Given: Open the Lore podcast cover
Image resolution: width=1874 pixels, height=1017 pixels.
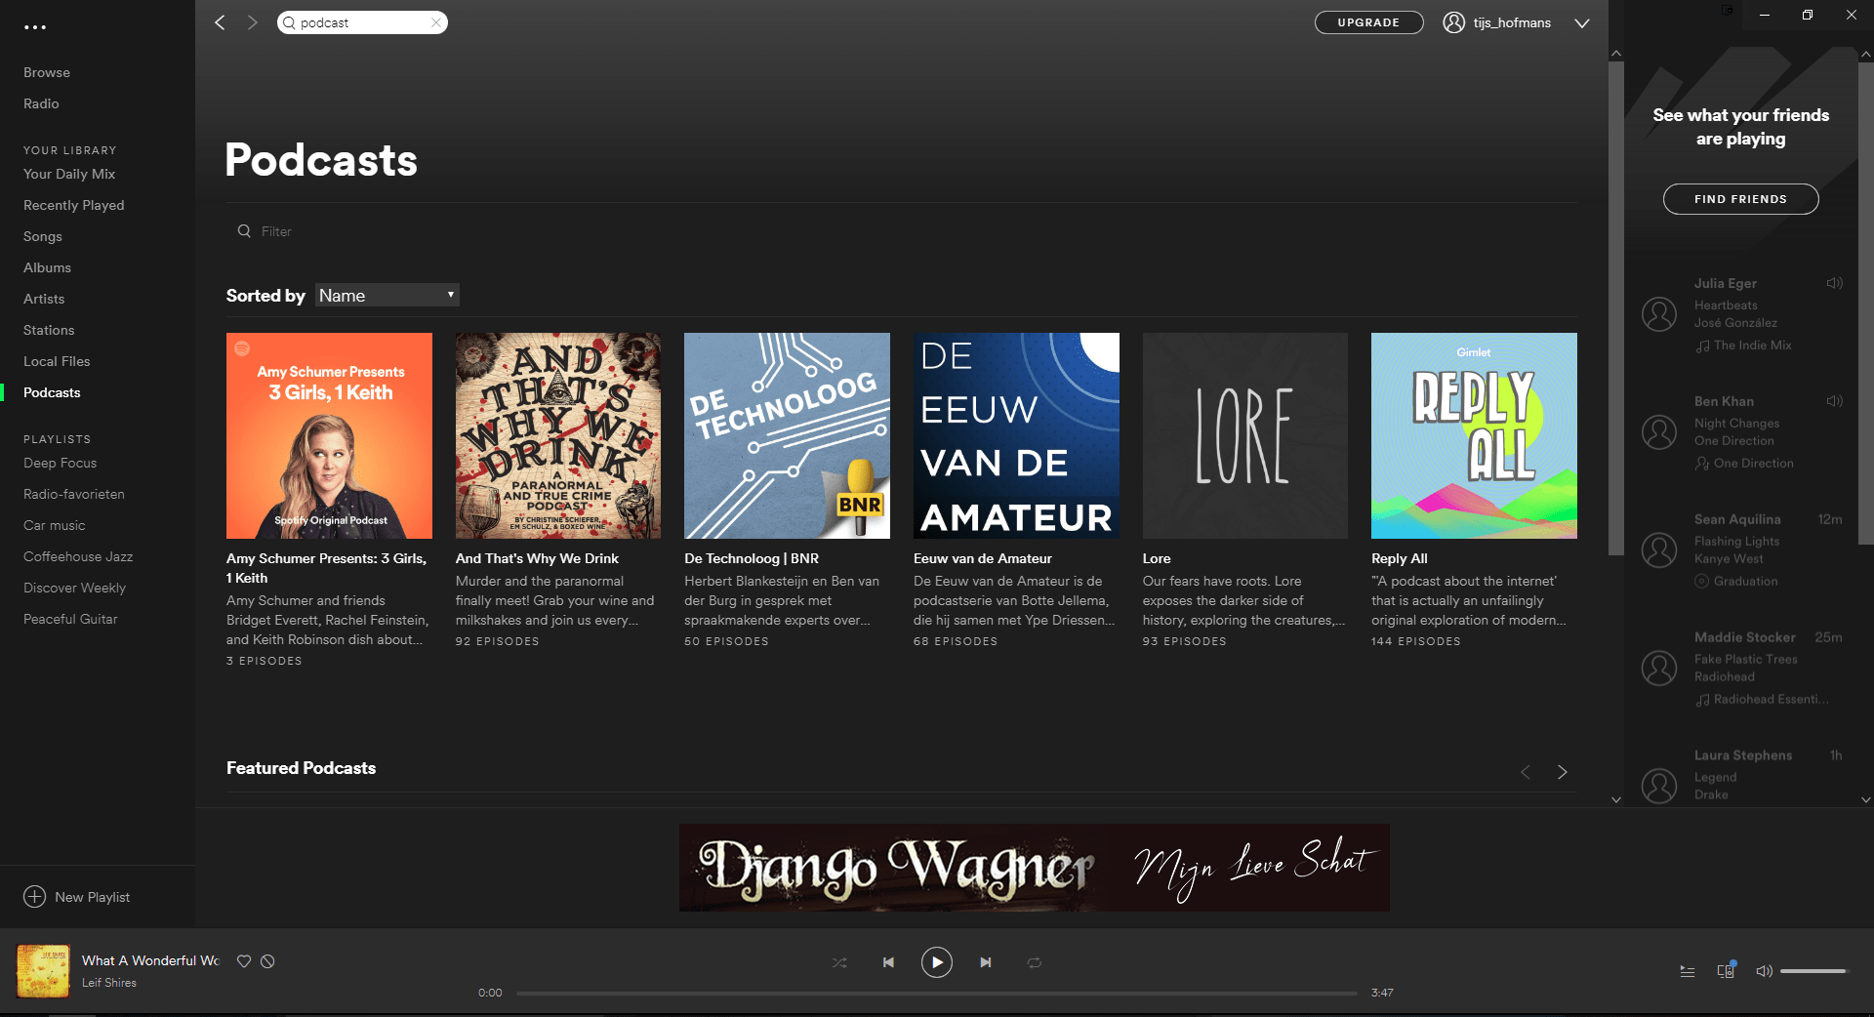Looking at the screenshot, I should (1245, 435).
